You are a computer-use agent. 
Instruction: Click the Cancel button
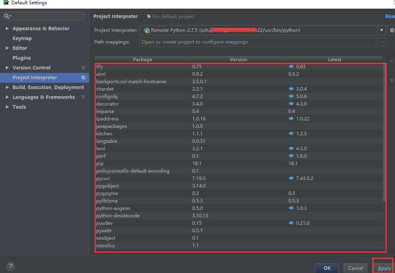[356, 268]
